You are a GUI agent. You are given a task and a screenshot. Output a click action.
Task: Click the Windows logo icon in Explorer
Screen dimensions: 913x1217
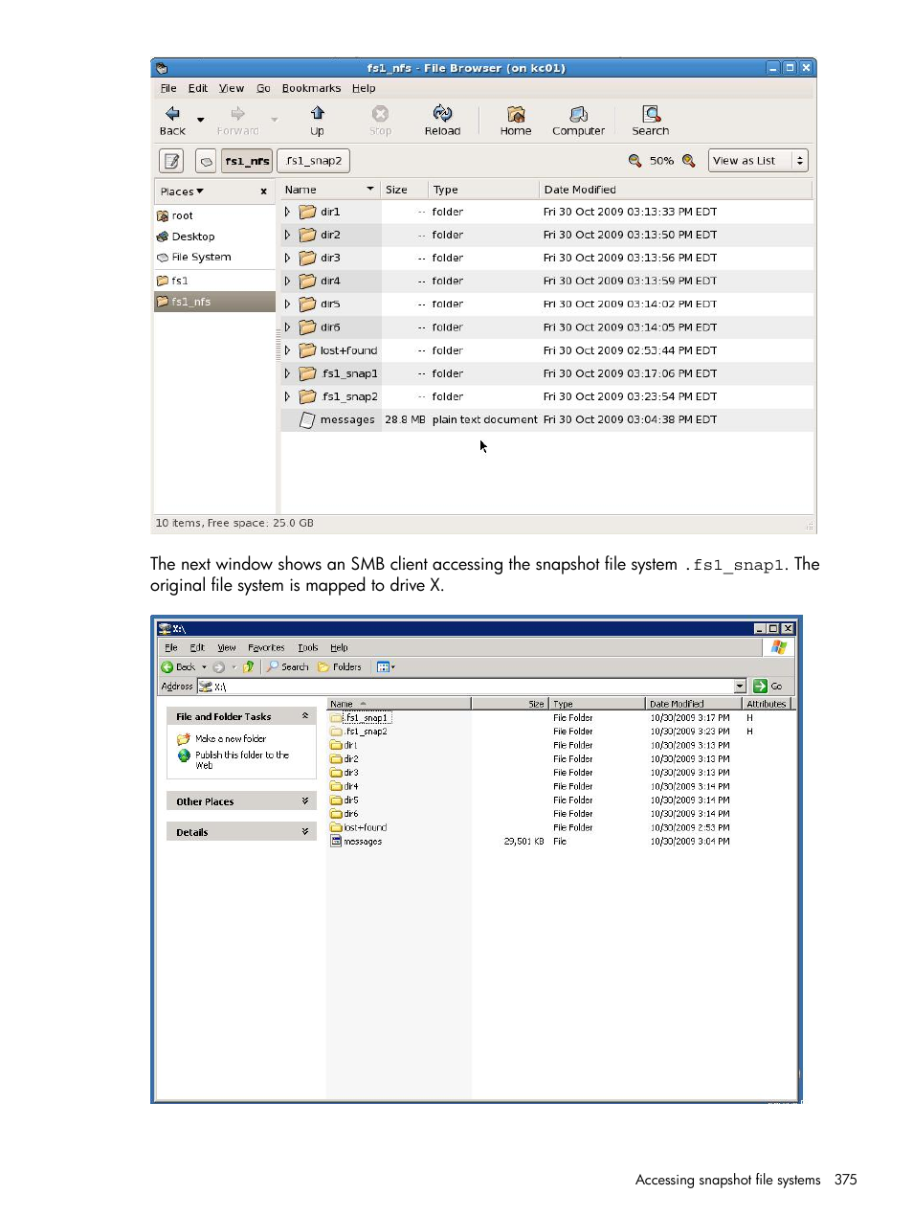click(779, 648)
